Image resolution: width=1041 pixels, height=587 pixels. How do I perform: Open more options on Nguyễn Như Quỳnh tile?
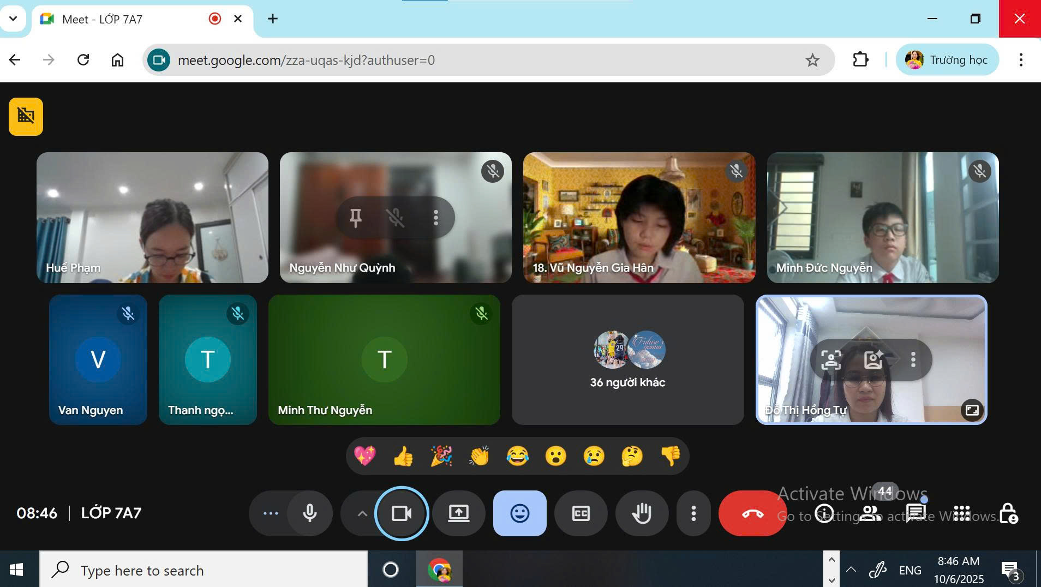435,218
